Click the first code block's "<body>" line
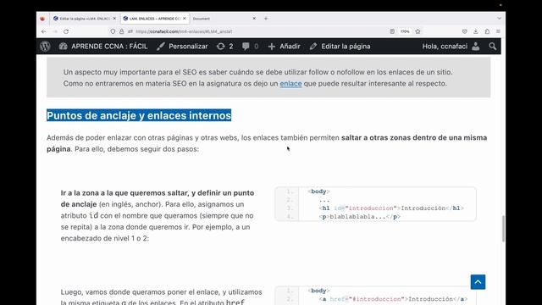This screenshot has height=305, width=542. pos(318,191)
